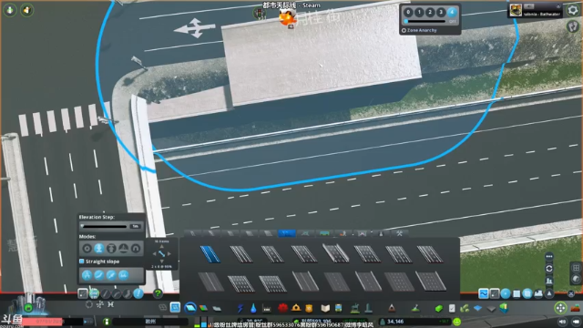Adjust the Elevation Step slider
The height and width of the screenshot is (328, 583).
pyautogui.click(x=104, y=226)
